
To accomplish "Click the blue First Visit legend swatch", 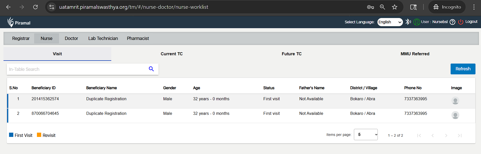I will (x=11, y=135).
